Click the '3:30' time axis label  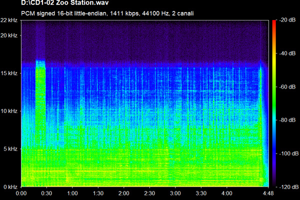tap(201, 193)
